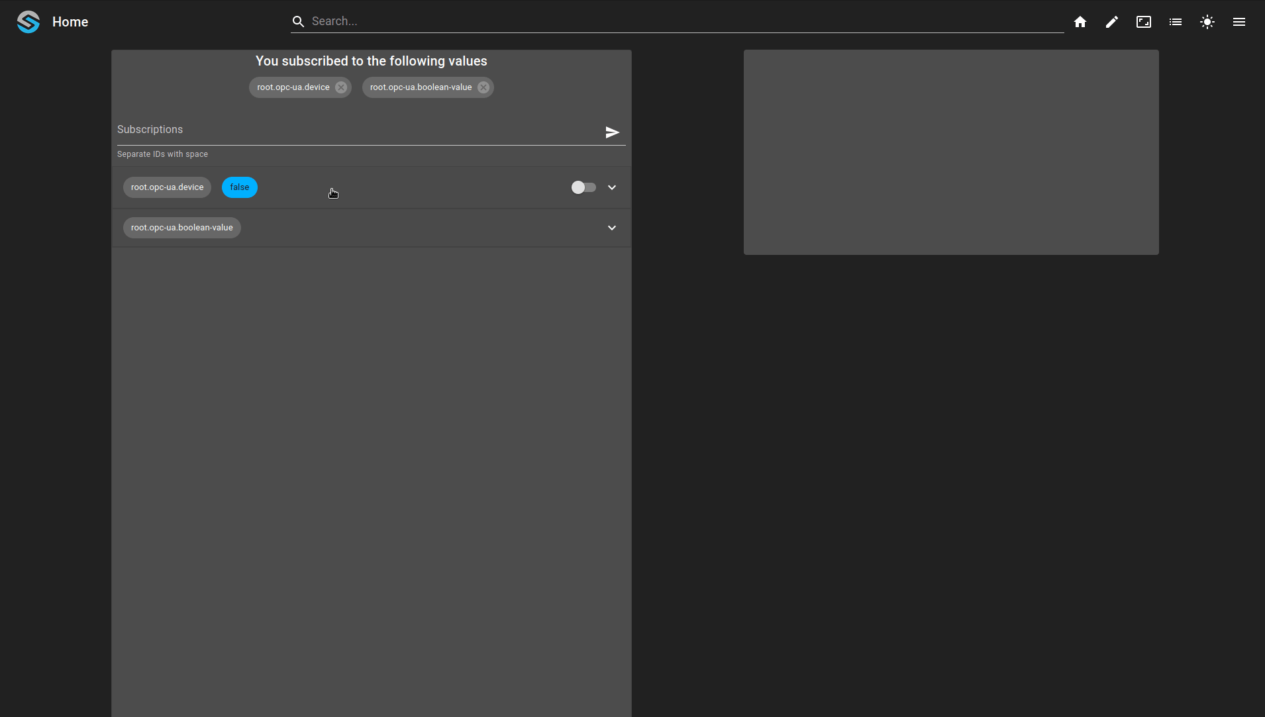This screenshot has width=1265, height=717.
Task: Remove root.opc-ua.device chip via X
Action: click(x=341, y=87)
